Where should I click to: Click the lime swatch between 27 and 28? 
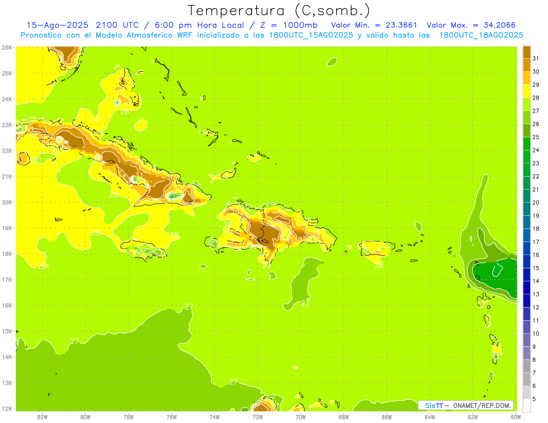pyautogui.click(x=527, y=104)
